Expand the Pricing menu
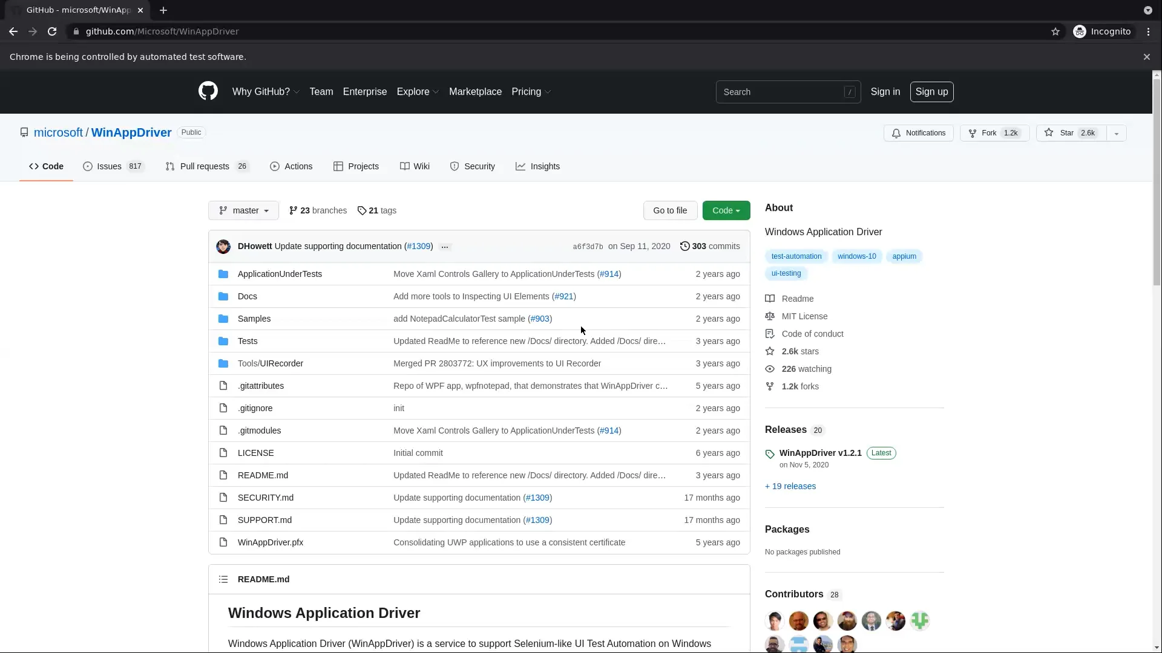This screenshot has height=653, width=1162. pyautogui.click(x=531, y=92)
